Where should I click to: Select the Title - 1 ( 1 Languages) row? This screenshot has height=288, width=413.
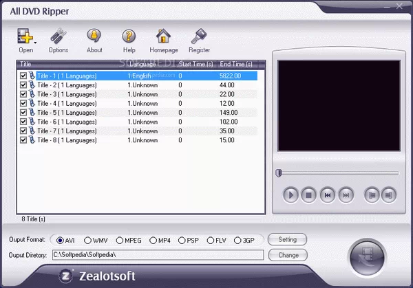tap(137, 76)
